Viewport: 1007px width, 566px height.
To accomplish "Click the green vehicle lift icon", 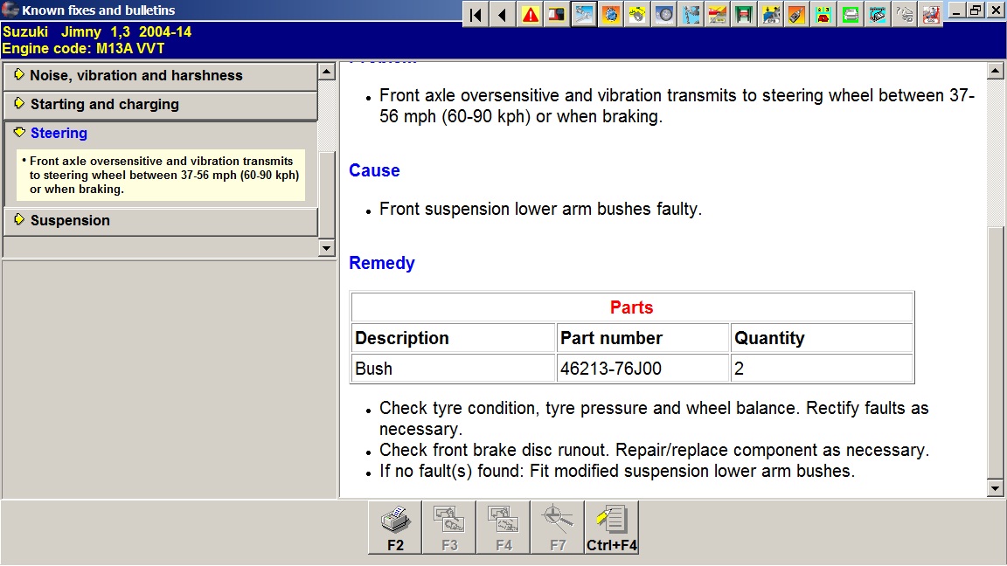I will point(745,15).
